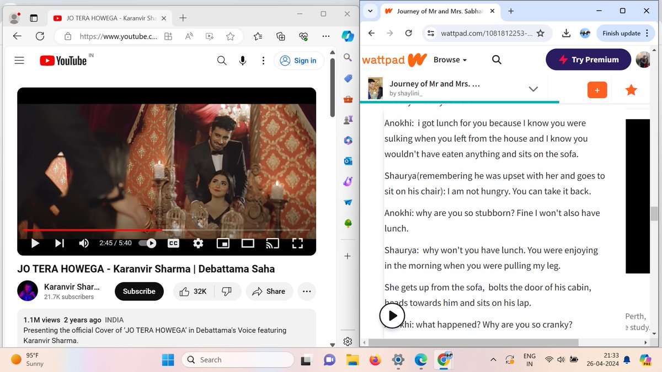The width and height of the screenshot is (662, 372).
Task: Cast video to TV icon
Action: coord(273,243)
